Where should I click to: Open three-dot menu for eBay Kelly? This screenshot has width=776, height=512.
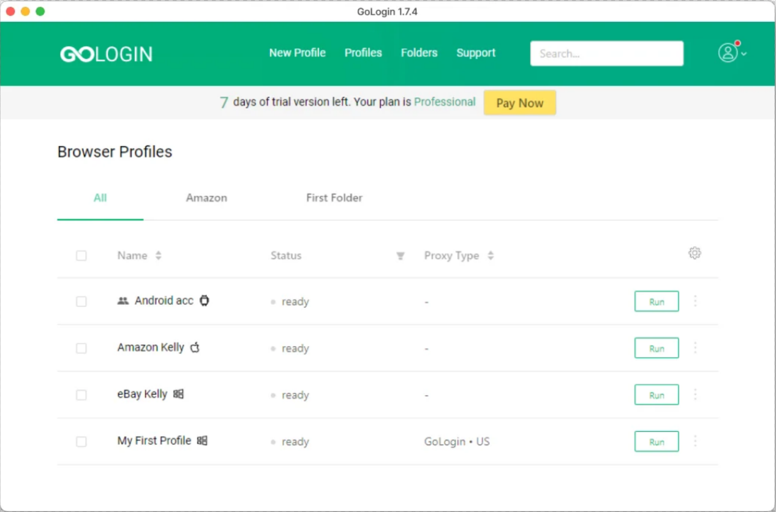[695, 394]
